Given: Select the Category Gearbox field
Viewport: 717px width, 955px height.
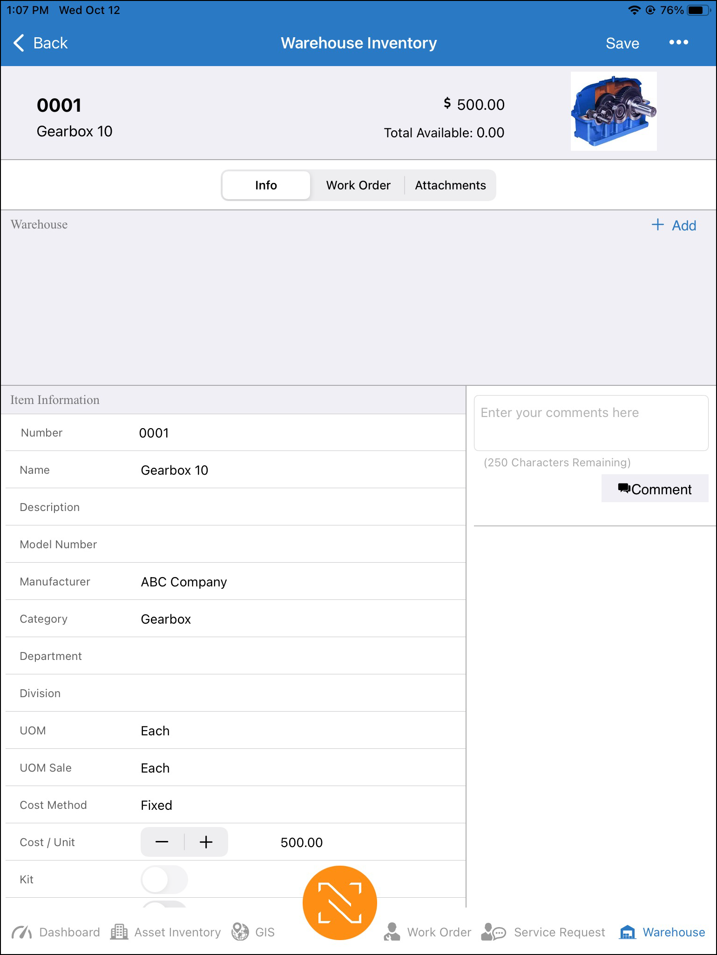Looking at the screenshot, I should (x=236, y=619).
